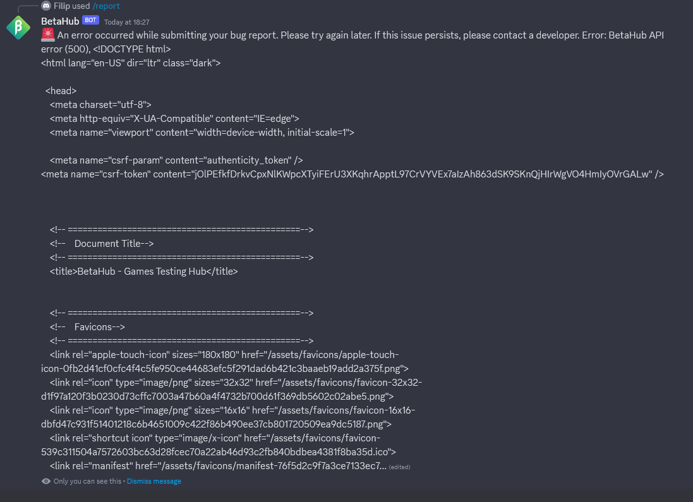Click the viewport meta tag line

(202, 133)
